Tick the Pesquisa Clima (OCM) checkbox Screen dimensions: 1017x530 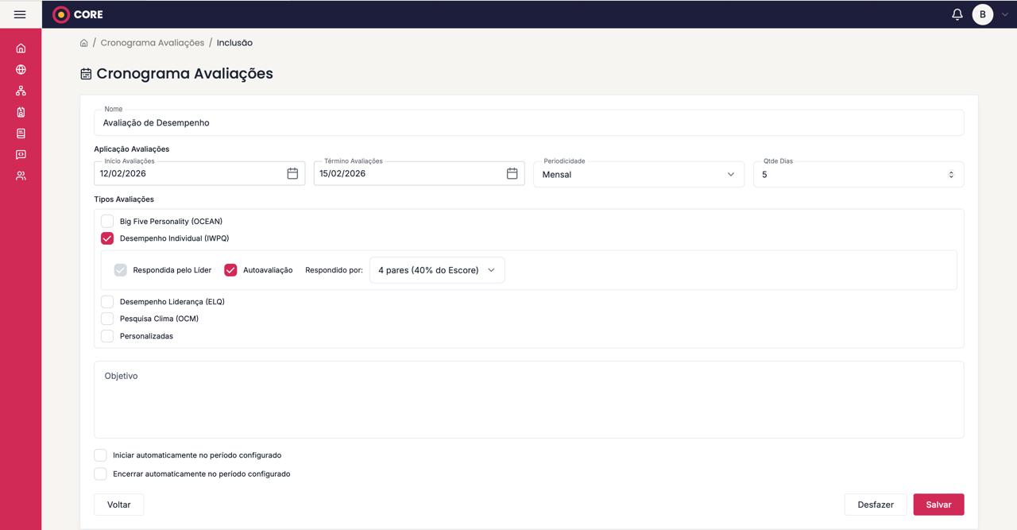click(107, 319)
